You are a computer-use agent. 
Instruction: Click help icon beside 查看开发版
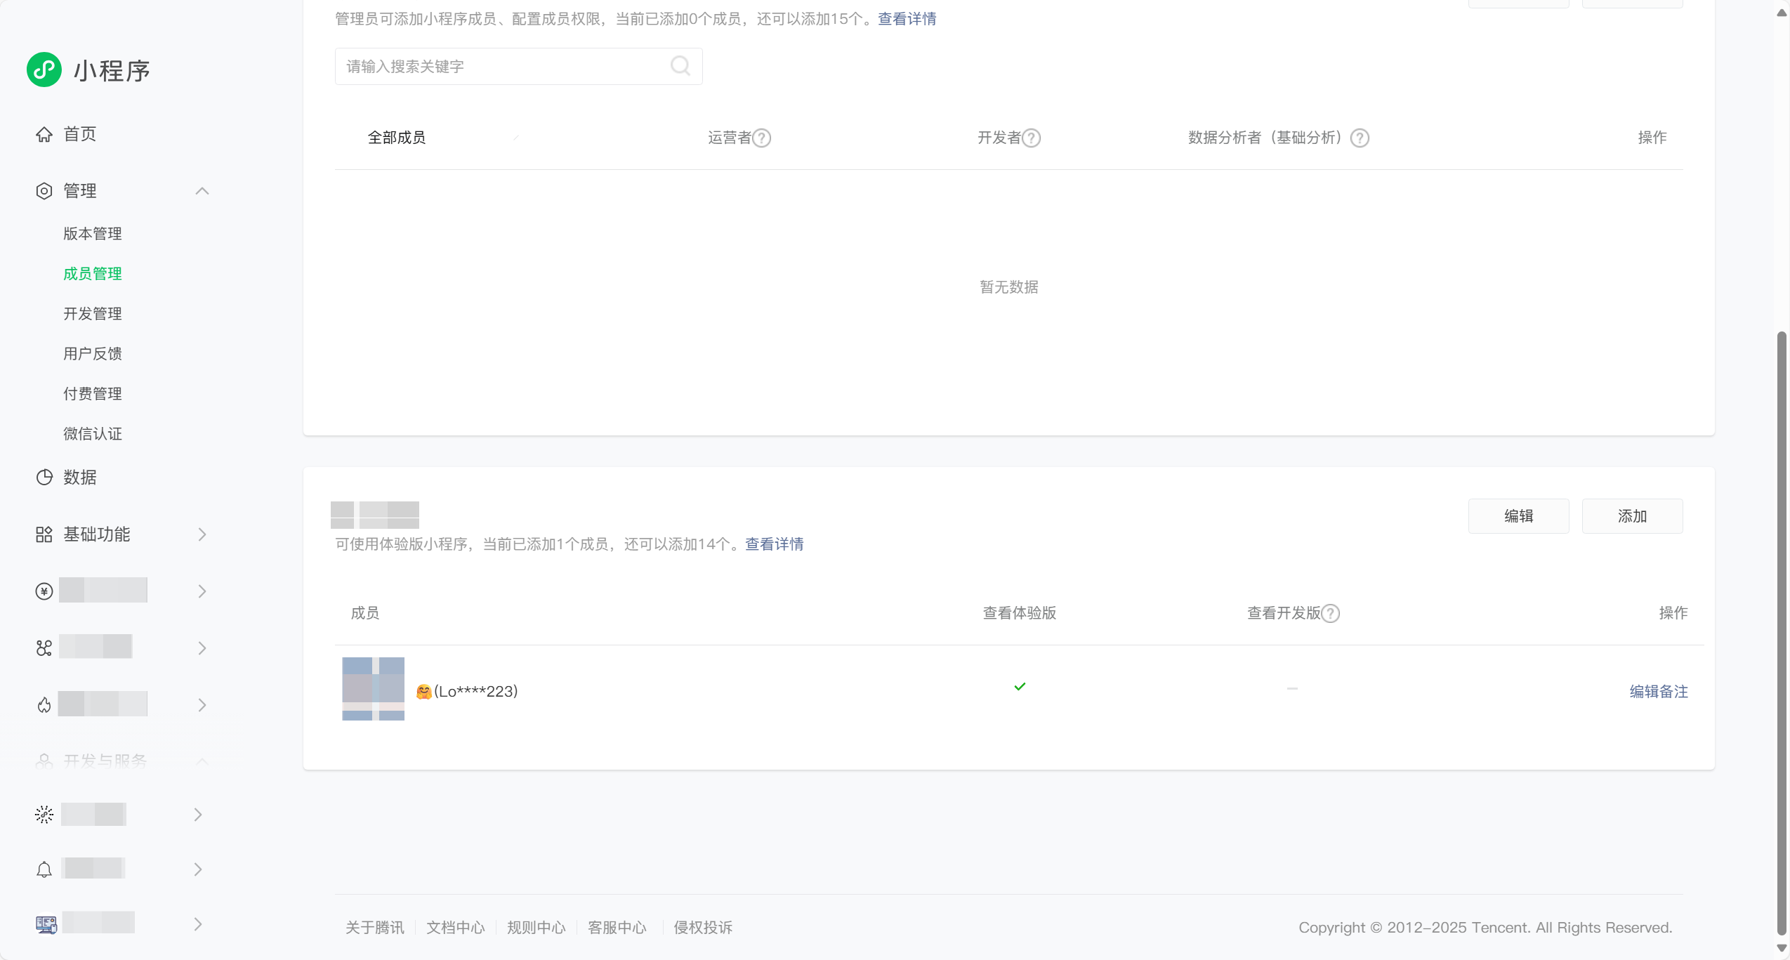pyautogui.click(x=1330, y=613)
